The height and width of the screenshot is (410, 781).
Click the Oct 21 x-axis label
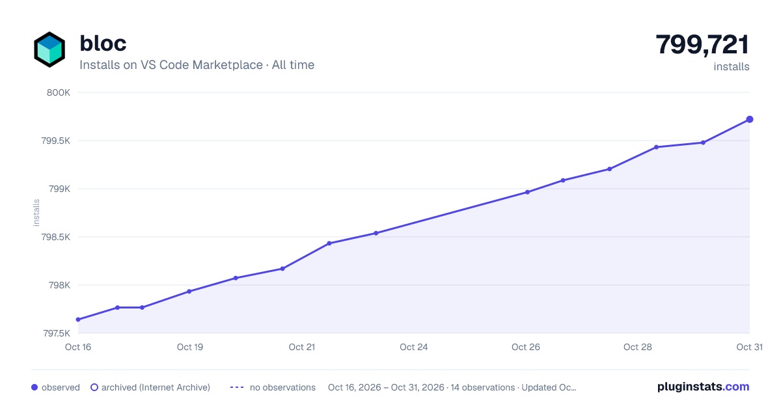pos(302,347)
